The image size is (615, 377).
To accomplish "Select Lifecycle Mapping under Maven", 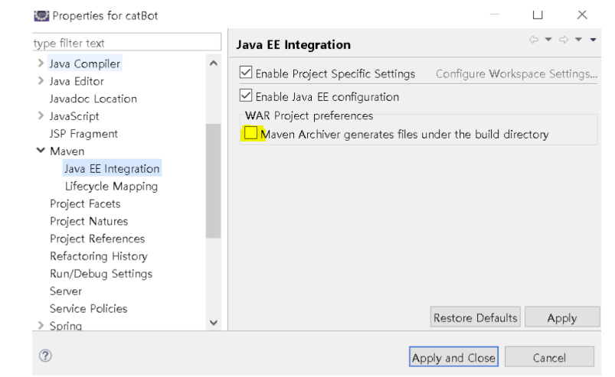I will (x=111, y=186).
